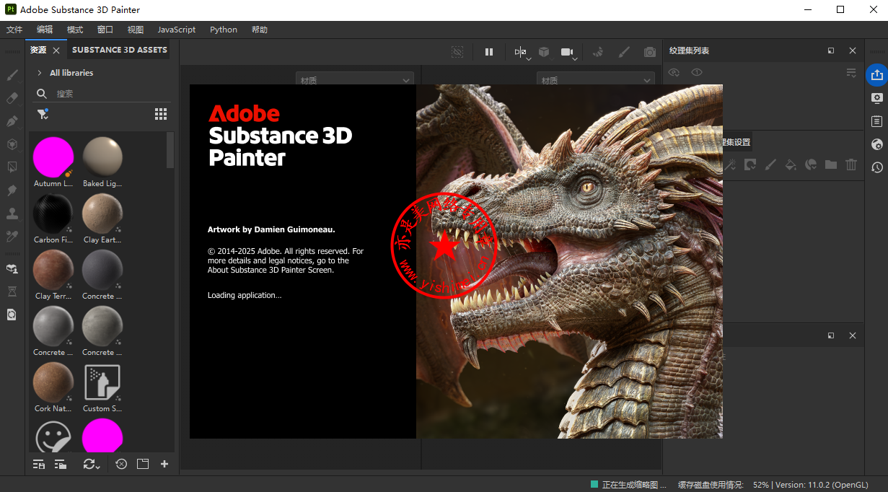Select the Eraser tool
This screenshot has width=888, height=492.
12,98
